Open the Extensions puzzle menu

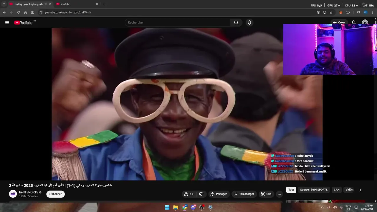[x=348, y=12]
